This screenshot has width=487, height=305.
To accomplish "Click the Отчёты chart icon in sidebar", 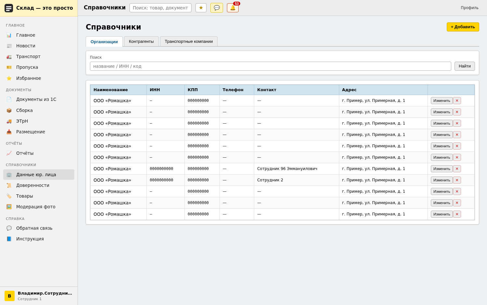I will point(9,153).
